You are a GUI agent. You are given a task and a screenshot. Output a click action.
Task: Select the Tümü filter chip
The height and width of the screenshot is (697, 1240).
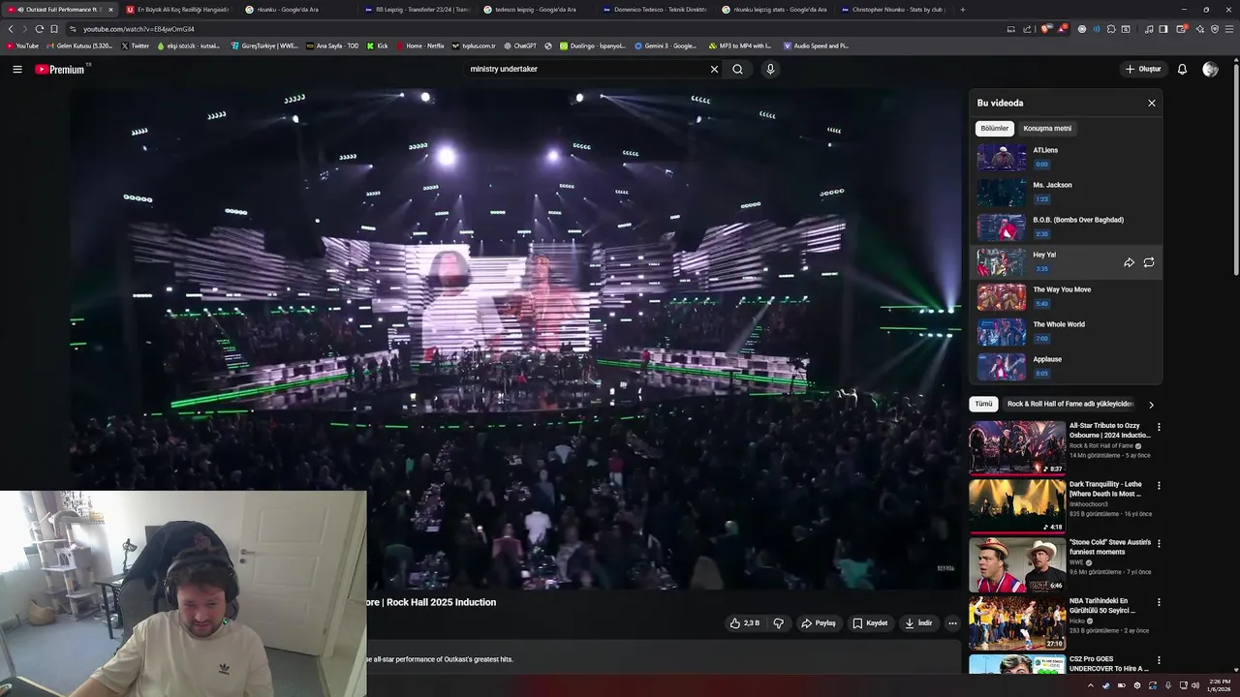[983, 404]
